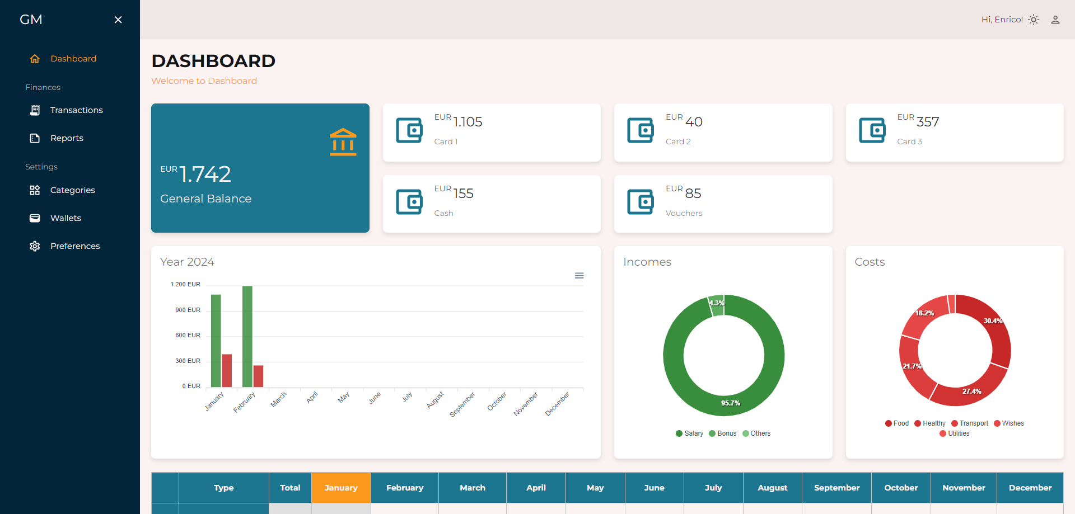Open the Transactions page from the sidebar
Viewport: 1075px width, 514px height.
click(x=77, y=110)
